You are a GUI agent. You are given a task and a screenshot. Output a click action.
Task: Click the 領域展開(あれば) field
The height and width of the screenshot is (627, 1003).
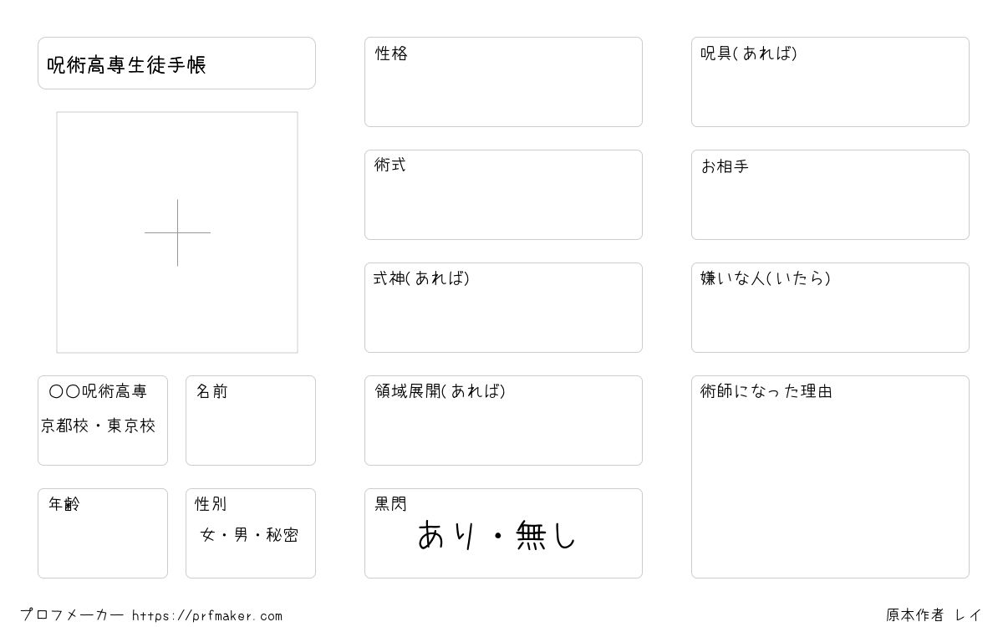pos(503,421)
